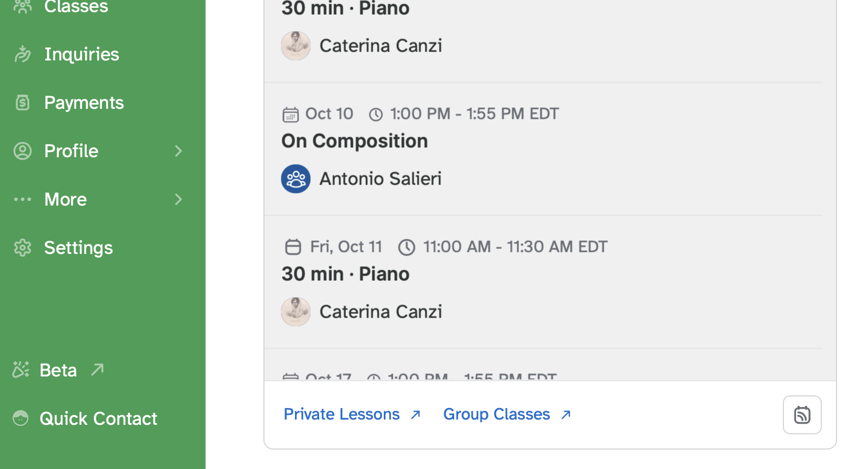Click the Inquiries sidebar icon

23,54
